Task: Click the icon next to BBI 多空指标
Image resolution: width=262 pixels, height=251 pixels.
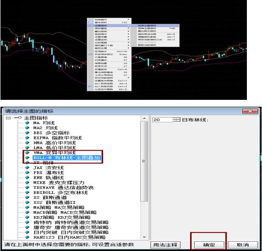Action: pyautogui.click(x=27, y=133)
